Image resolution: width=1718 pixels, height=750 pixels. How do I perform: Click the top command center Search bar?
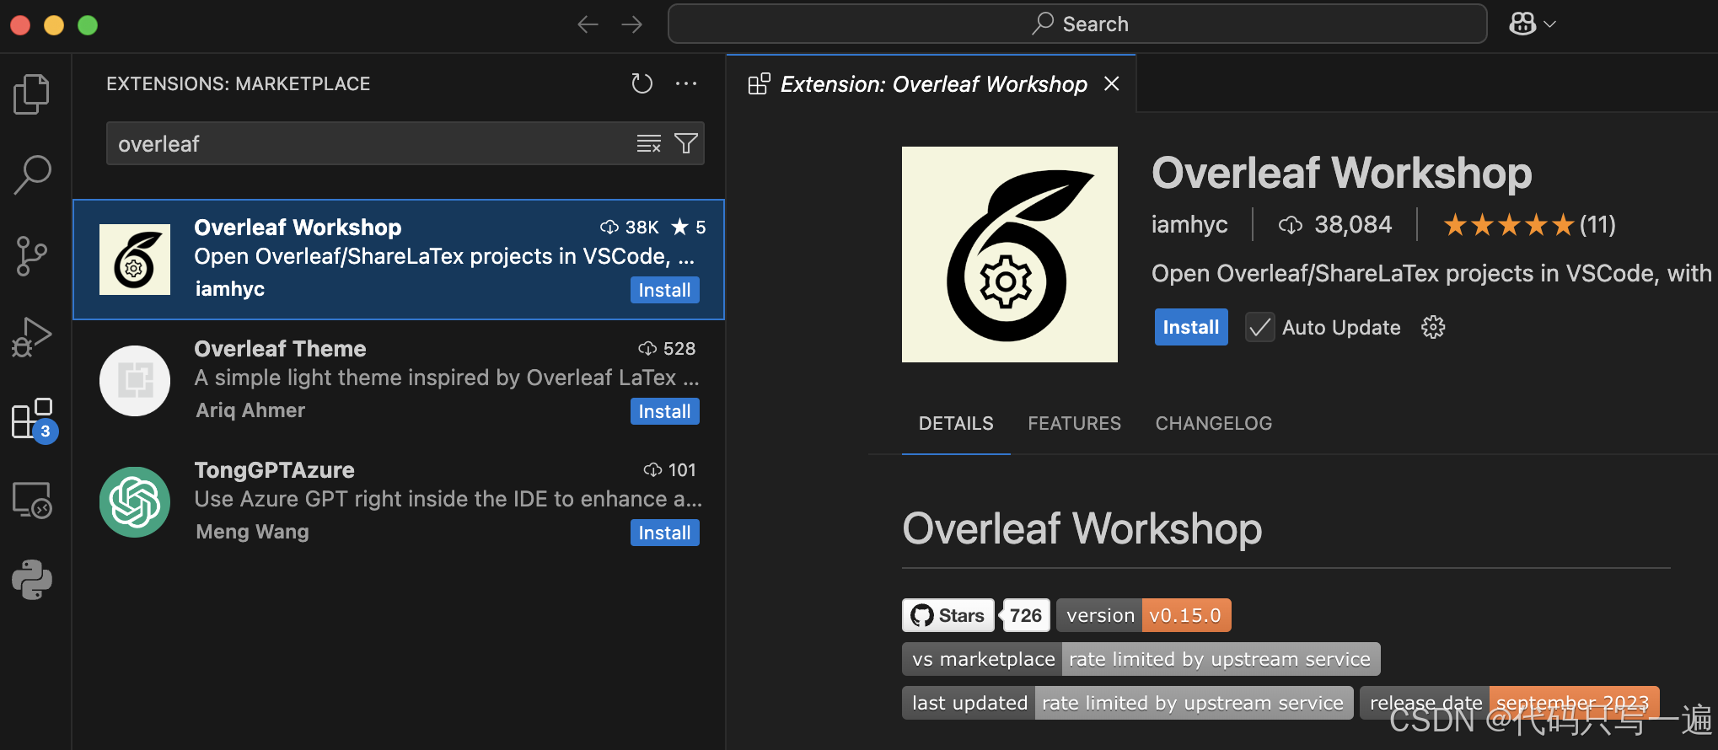click(x=1077, y=24)
